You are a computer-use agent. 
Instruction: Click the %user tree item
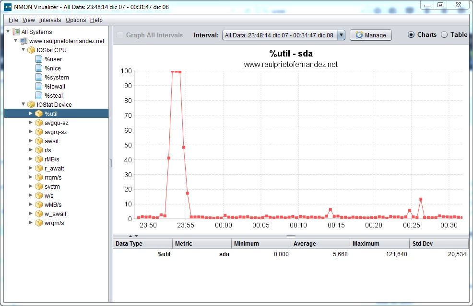coord(53,59)
